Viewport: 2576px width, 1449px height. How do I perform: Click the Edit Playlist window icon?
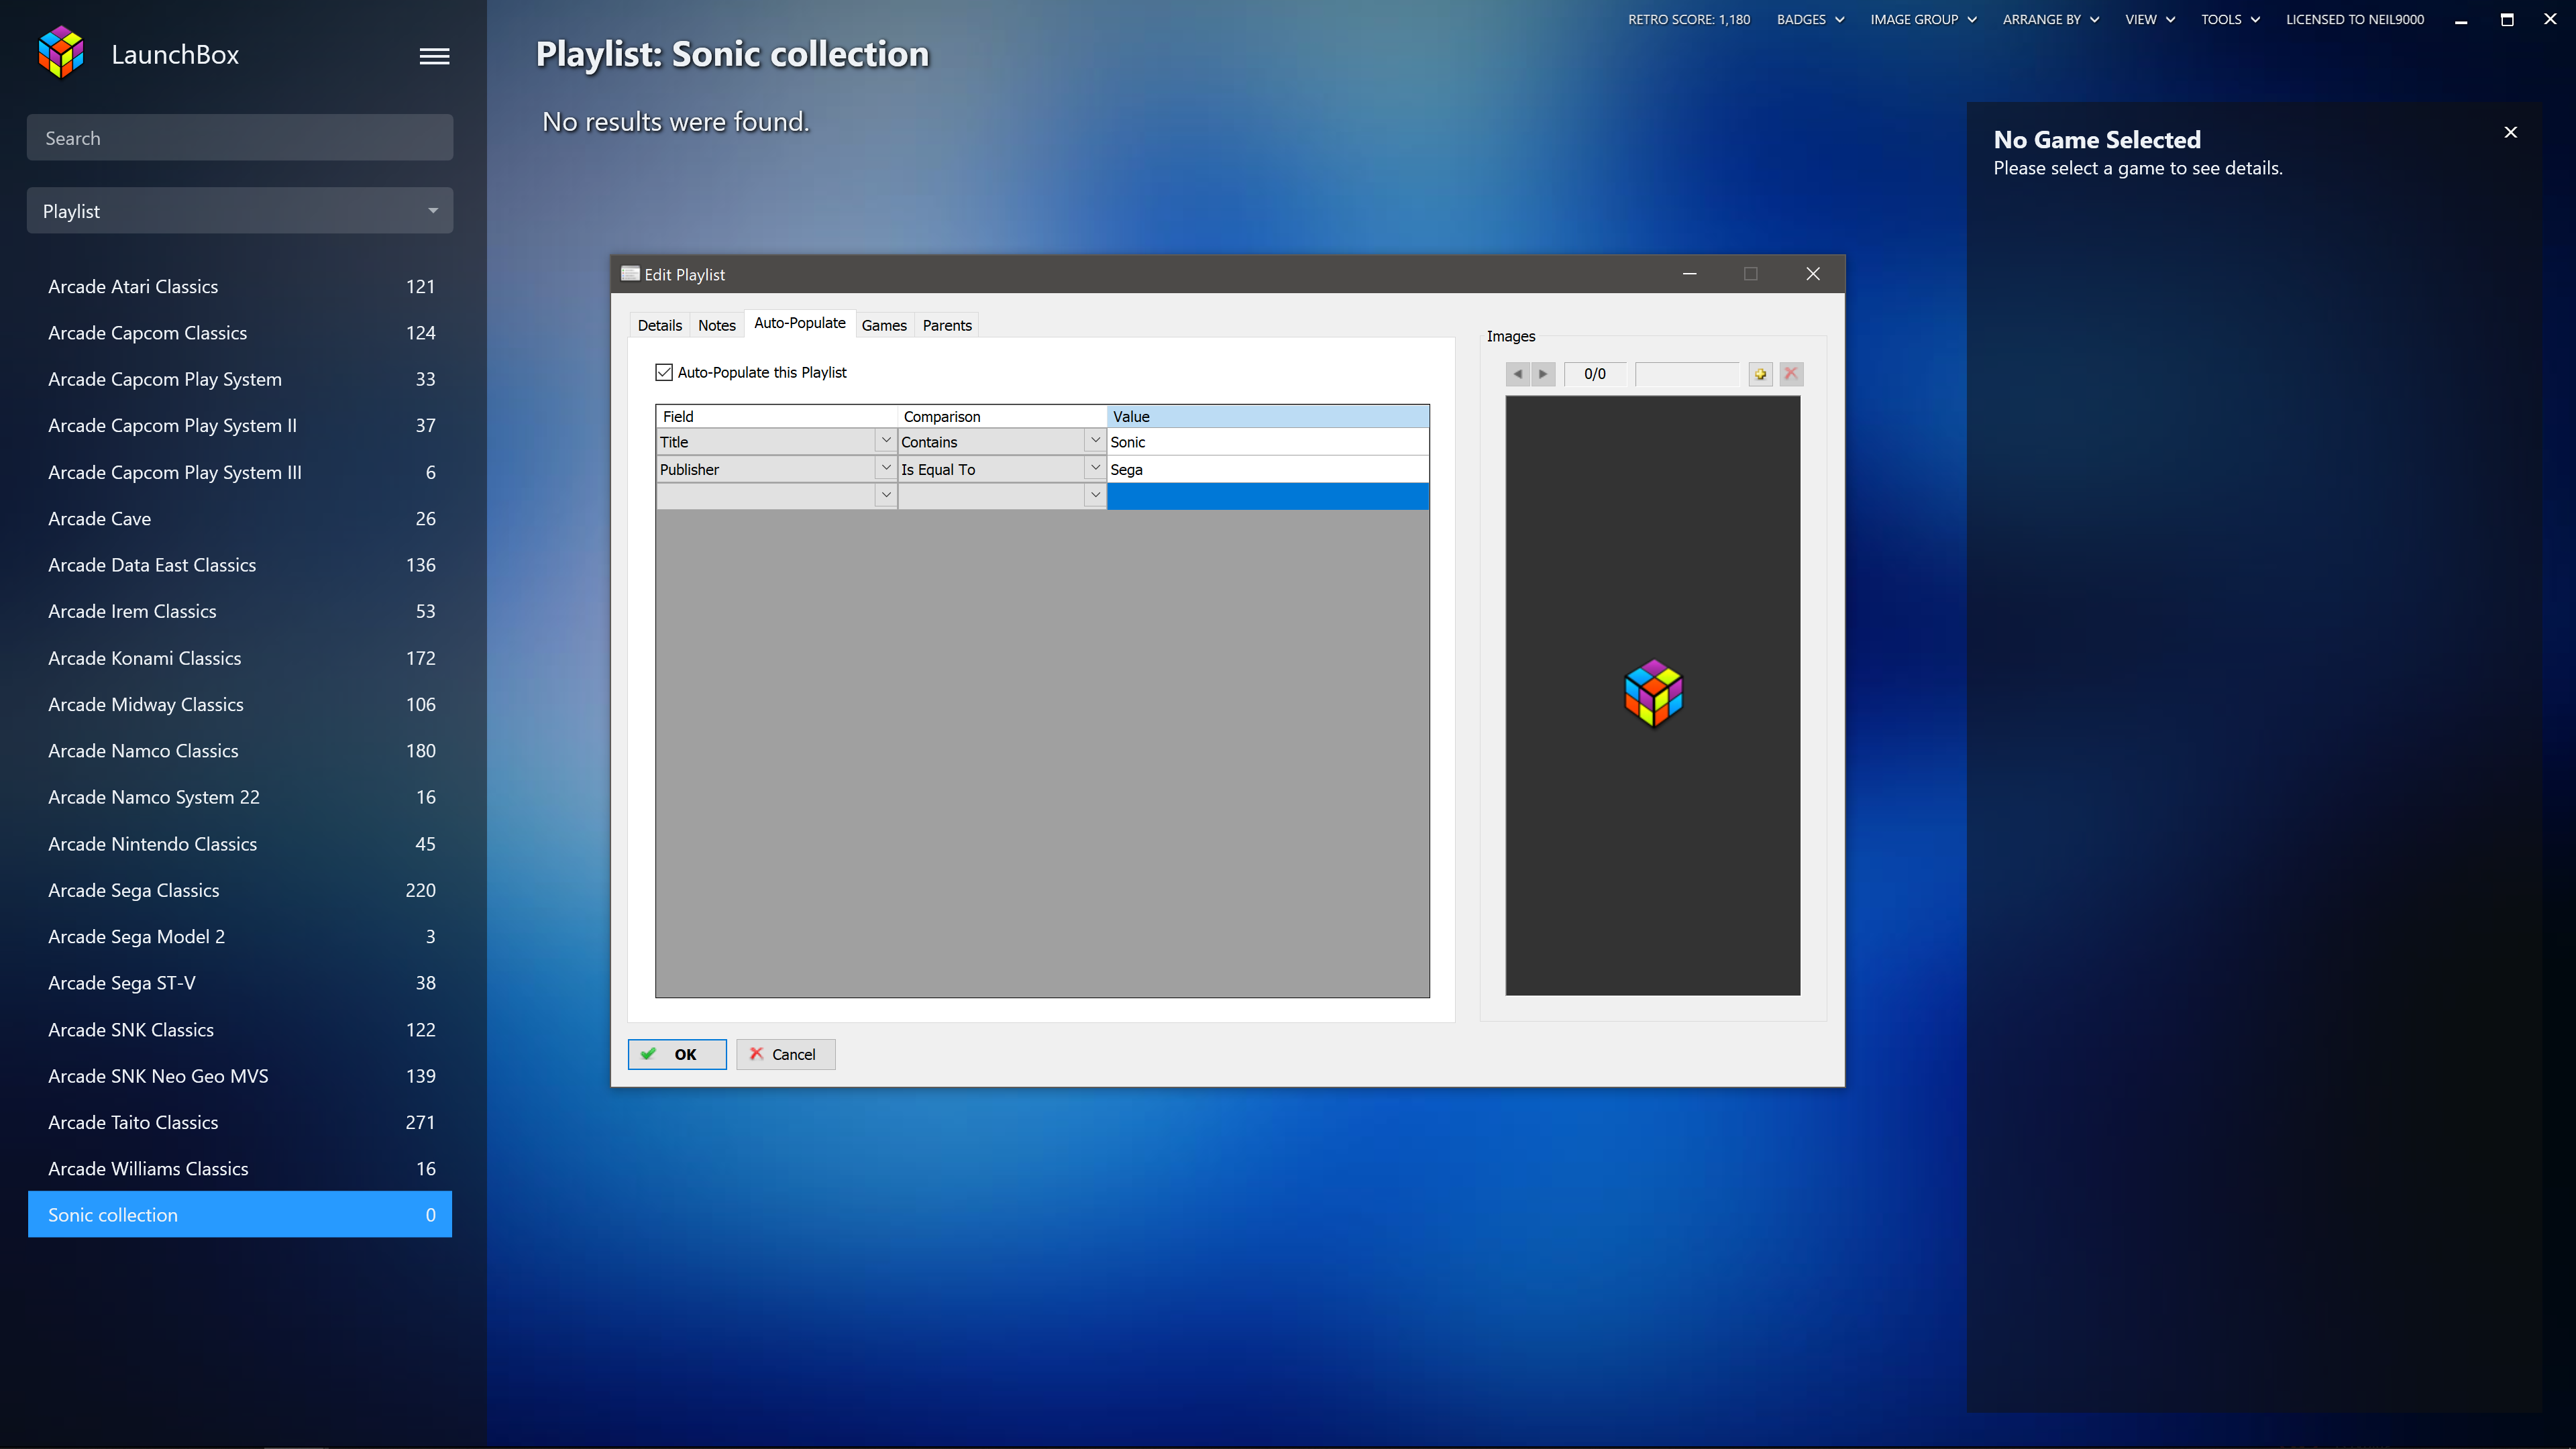630,274
